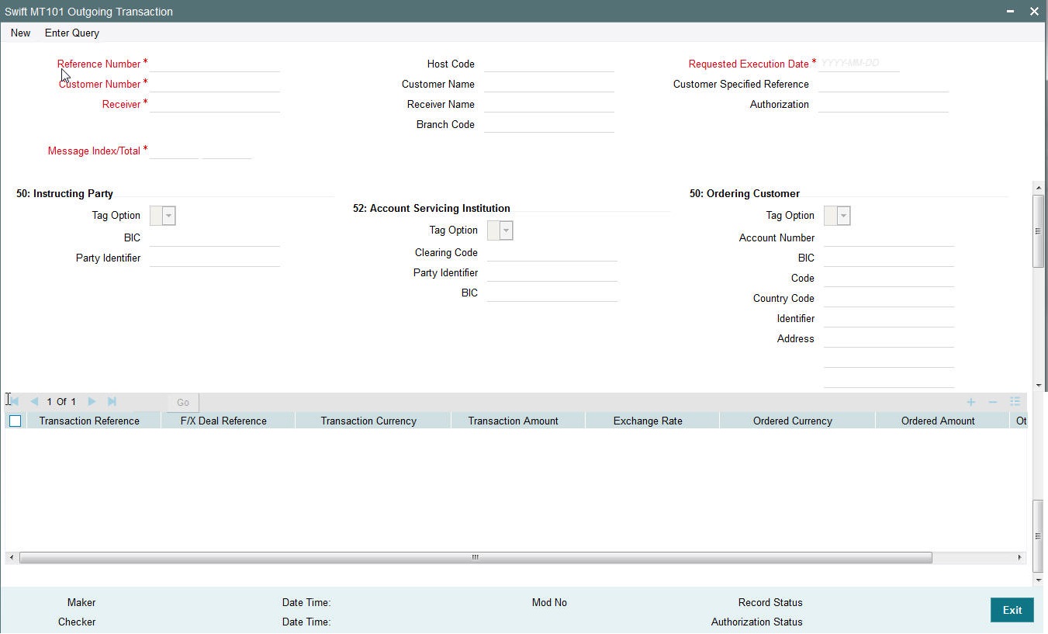Click Account Servicing Institution Party Identifier field
The width and height of the screenshot is (1048, 634).
[552, 272]
